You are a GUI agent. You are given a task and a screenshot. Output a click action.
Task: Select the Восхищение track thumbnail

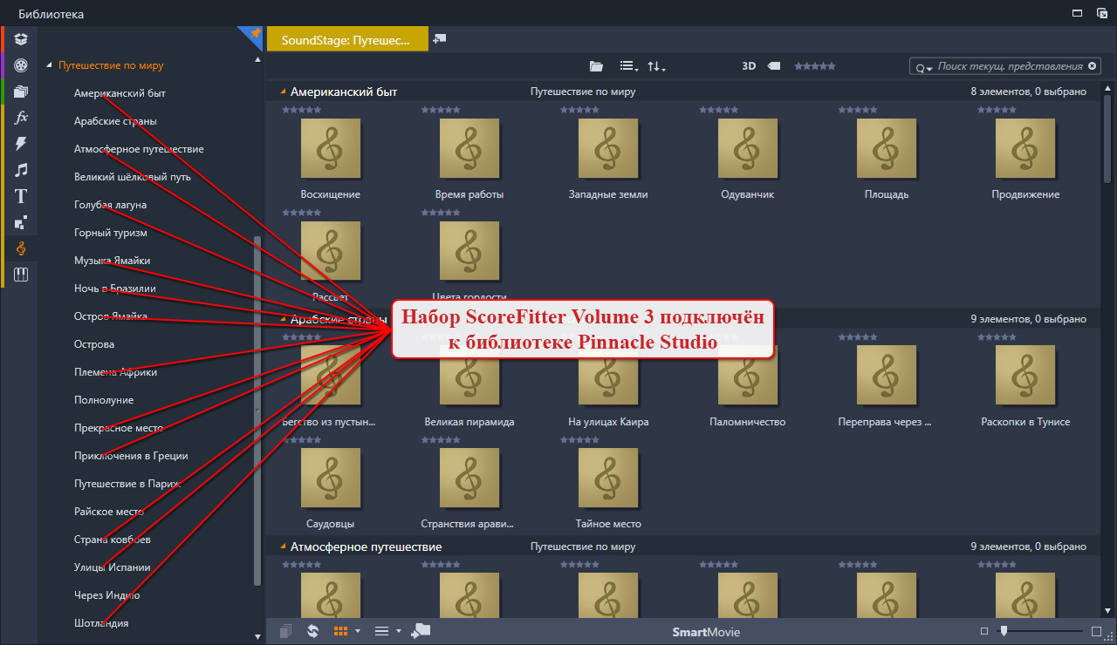[x=330, y=148]
